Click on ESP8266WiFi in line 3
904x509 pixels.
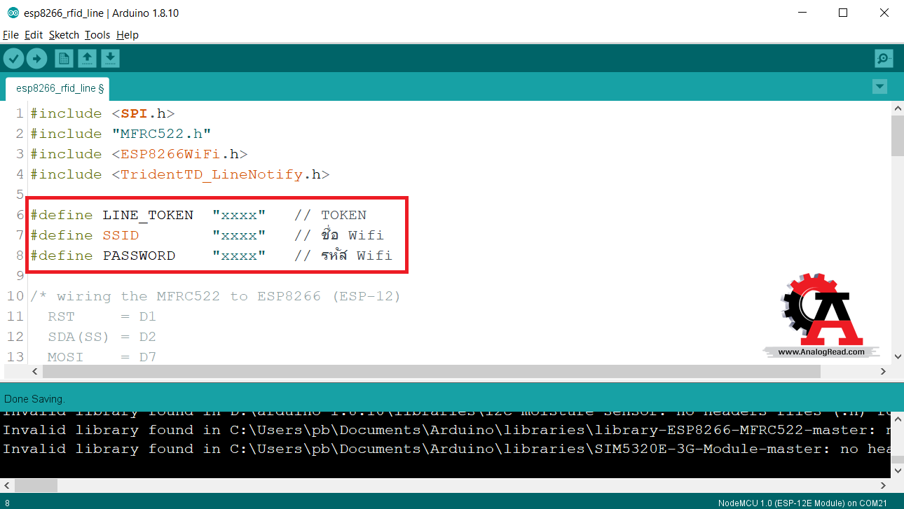coord(170,154)
